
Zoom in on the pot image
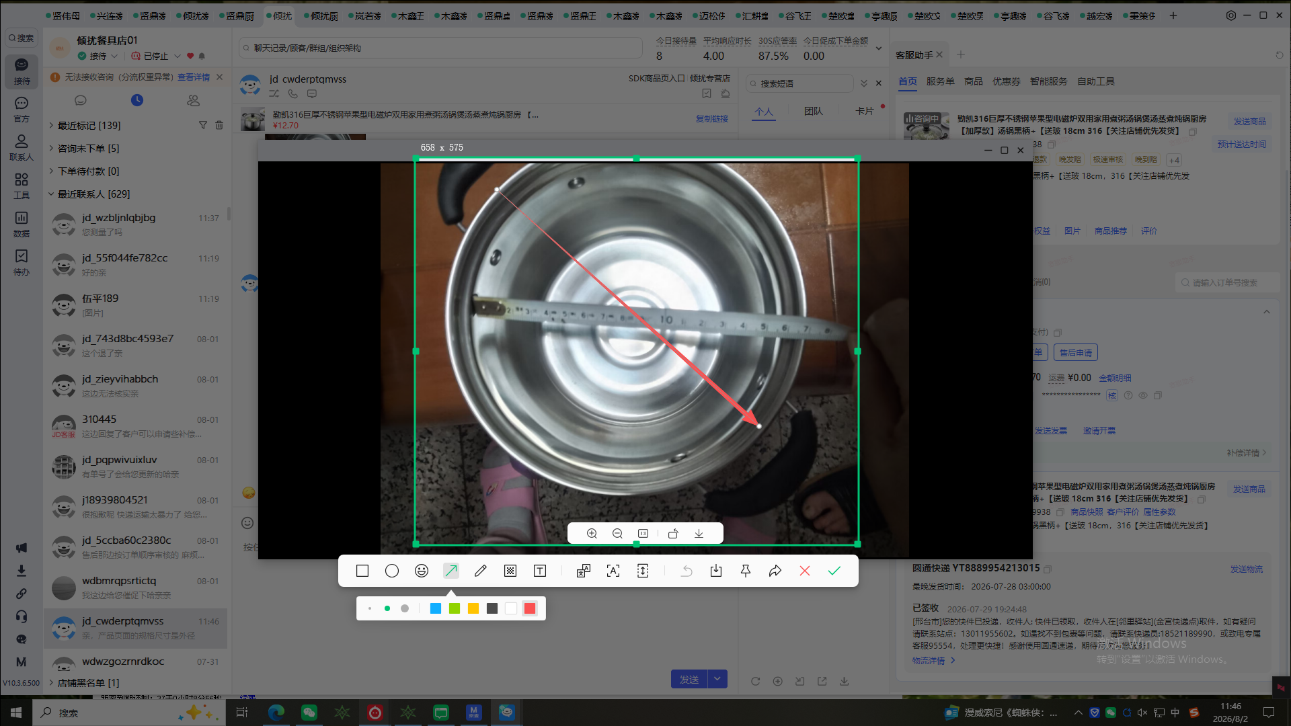pyautogui.click(x=592, y=533)
